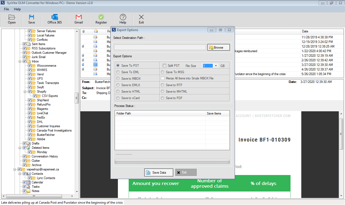
Task: Open the file size GB dropdown
Action: click(x=216, y=65)
